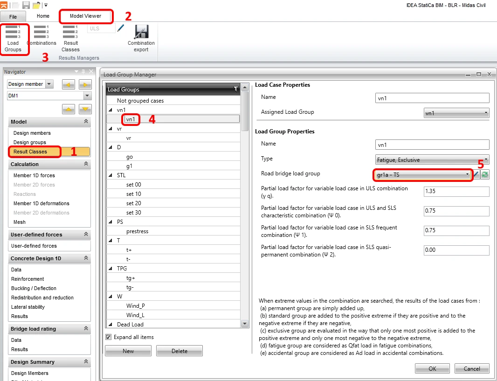Toggle the Expand all items checkbox

coord(109,337)
